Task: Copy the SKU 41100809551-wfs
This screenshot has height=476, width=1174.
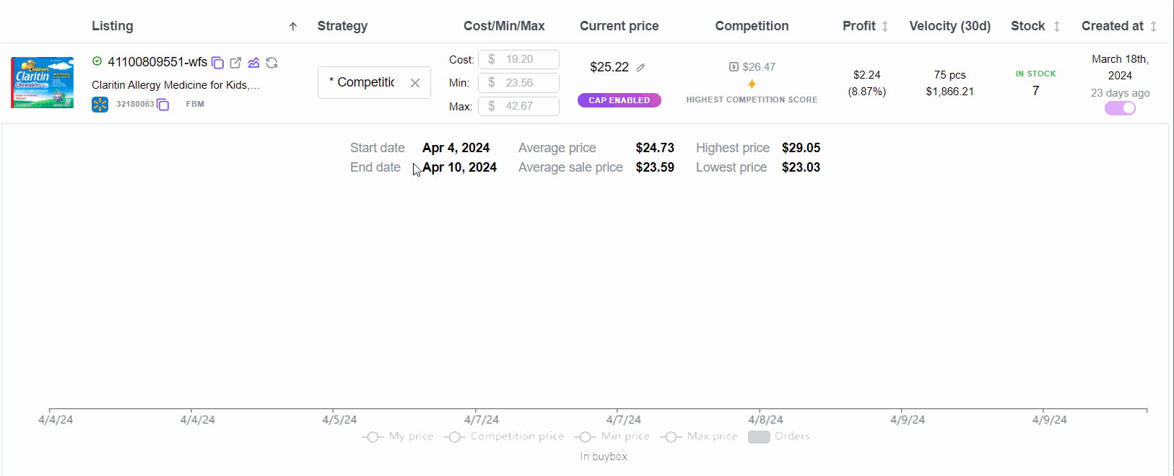Action: click(x=217, y=63)
